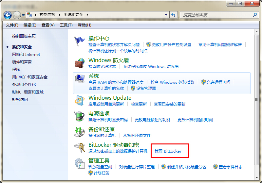262x183 pixels.
Task: Click 系统和安全 in the address breadcrumb
Action: [x=73, y=15]
